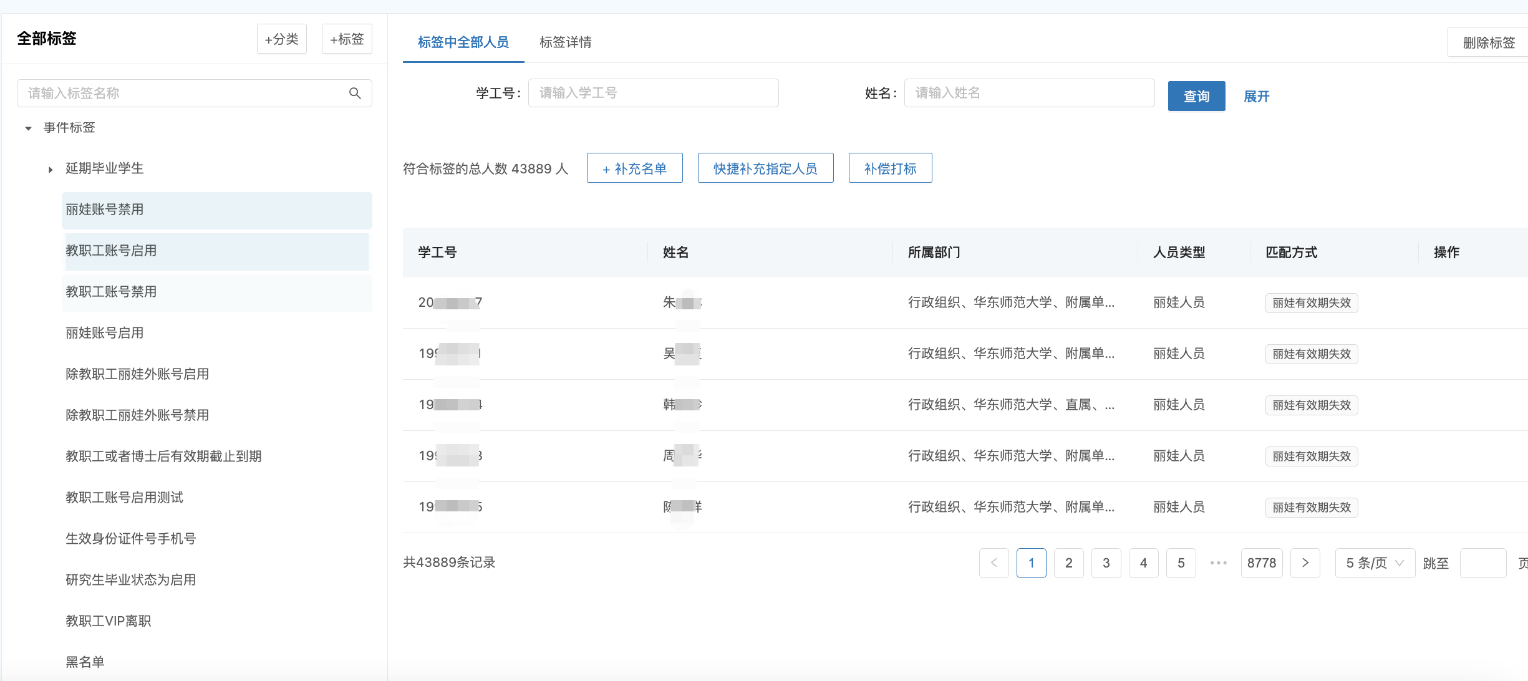The image size is (1528, 681).
Task: Focus the 跳至 page jump input
Action: click(1483, 563)
